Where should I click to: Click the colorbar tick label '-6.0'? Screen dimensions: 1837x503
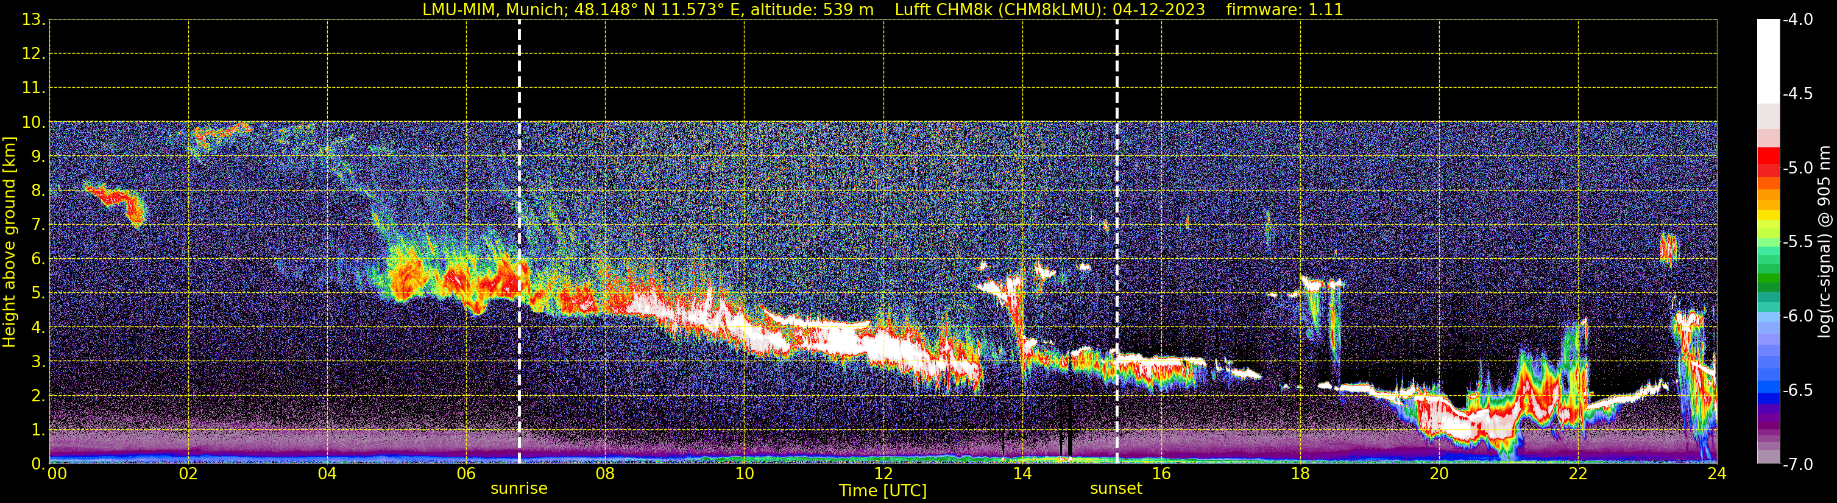(1797, 316)
